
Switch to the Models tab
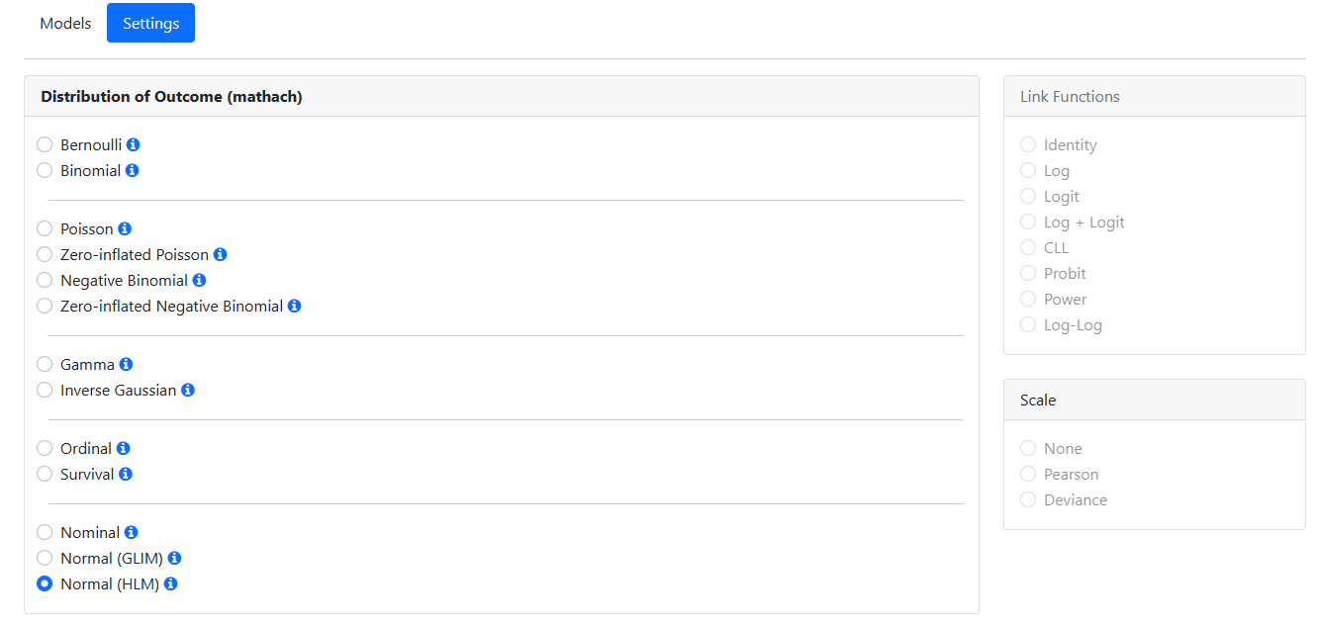[65, 24]
